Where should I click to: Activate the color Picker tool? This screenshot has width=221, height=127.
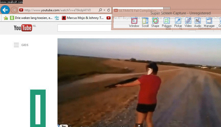pos(178,22)
